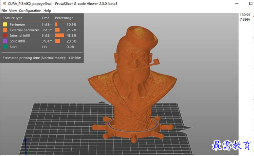The image size is (254, 156).
Task: Click the Time column header
Action: (x=46, y=18)
